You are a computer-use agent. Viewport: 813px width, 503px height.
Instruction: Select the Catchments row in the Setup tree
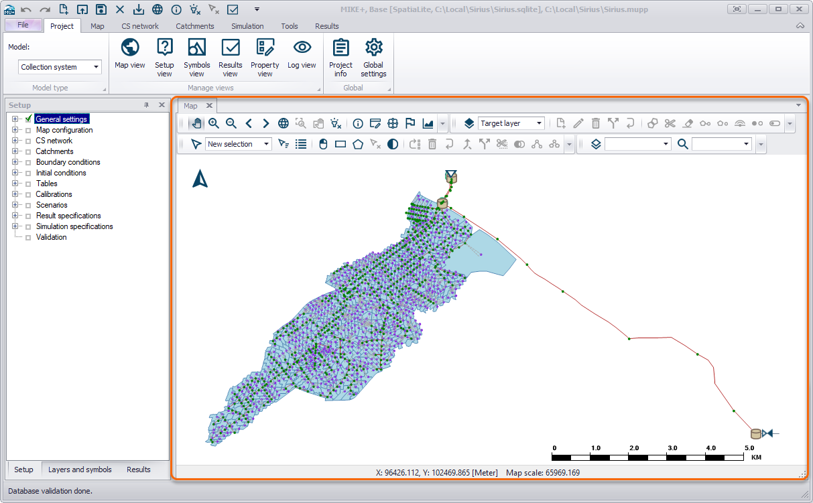point(55,151)
